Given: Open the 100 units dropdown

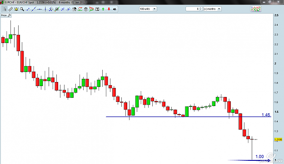Looking at the screenshot, I should point(148,9).
